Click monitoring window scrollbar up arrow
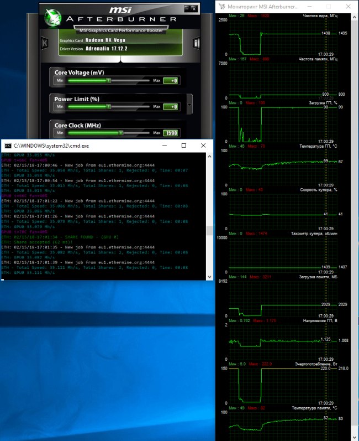The image size is (359, 441). (355, 17)
